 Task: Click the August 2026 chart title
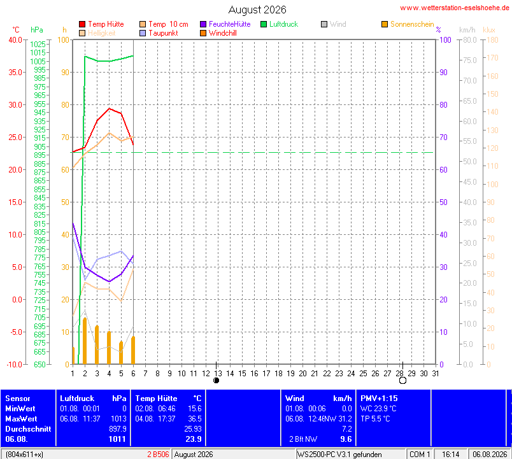click(257, 10)
